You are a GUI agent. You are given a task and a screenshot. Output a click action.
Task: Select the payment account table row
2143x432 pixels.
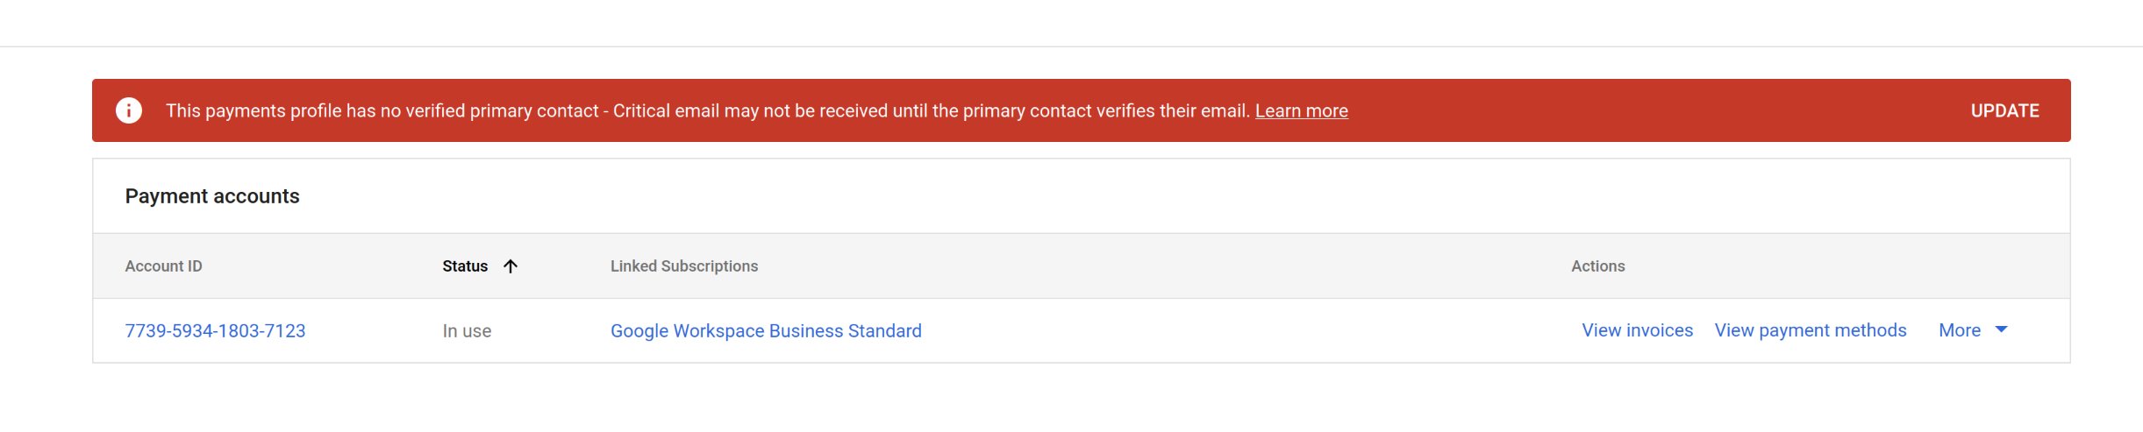click(1081, 330)
